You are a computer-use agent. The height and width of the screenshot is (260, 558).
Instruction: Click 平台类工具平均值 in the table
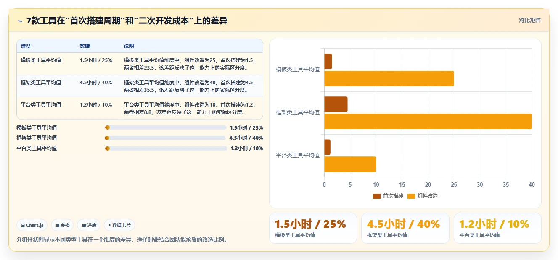click(x=41, y=105)
